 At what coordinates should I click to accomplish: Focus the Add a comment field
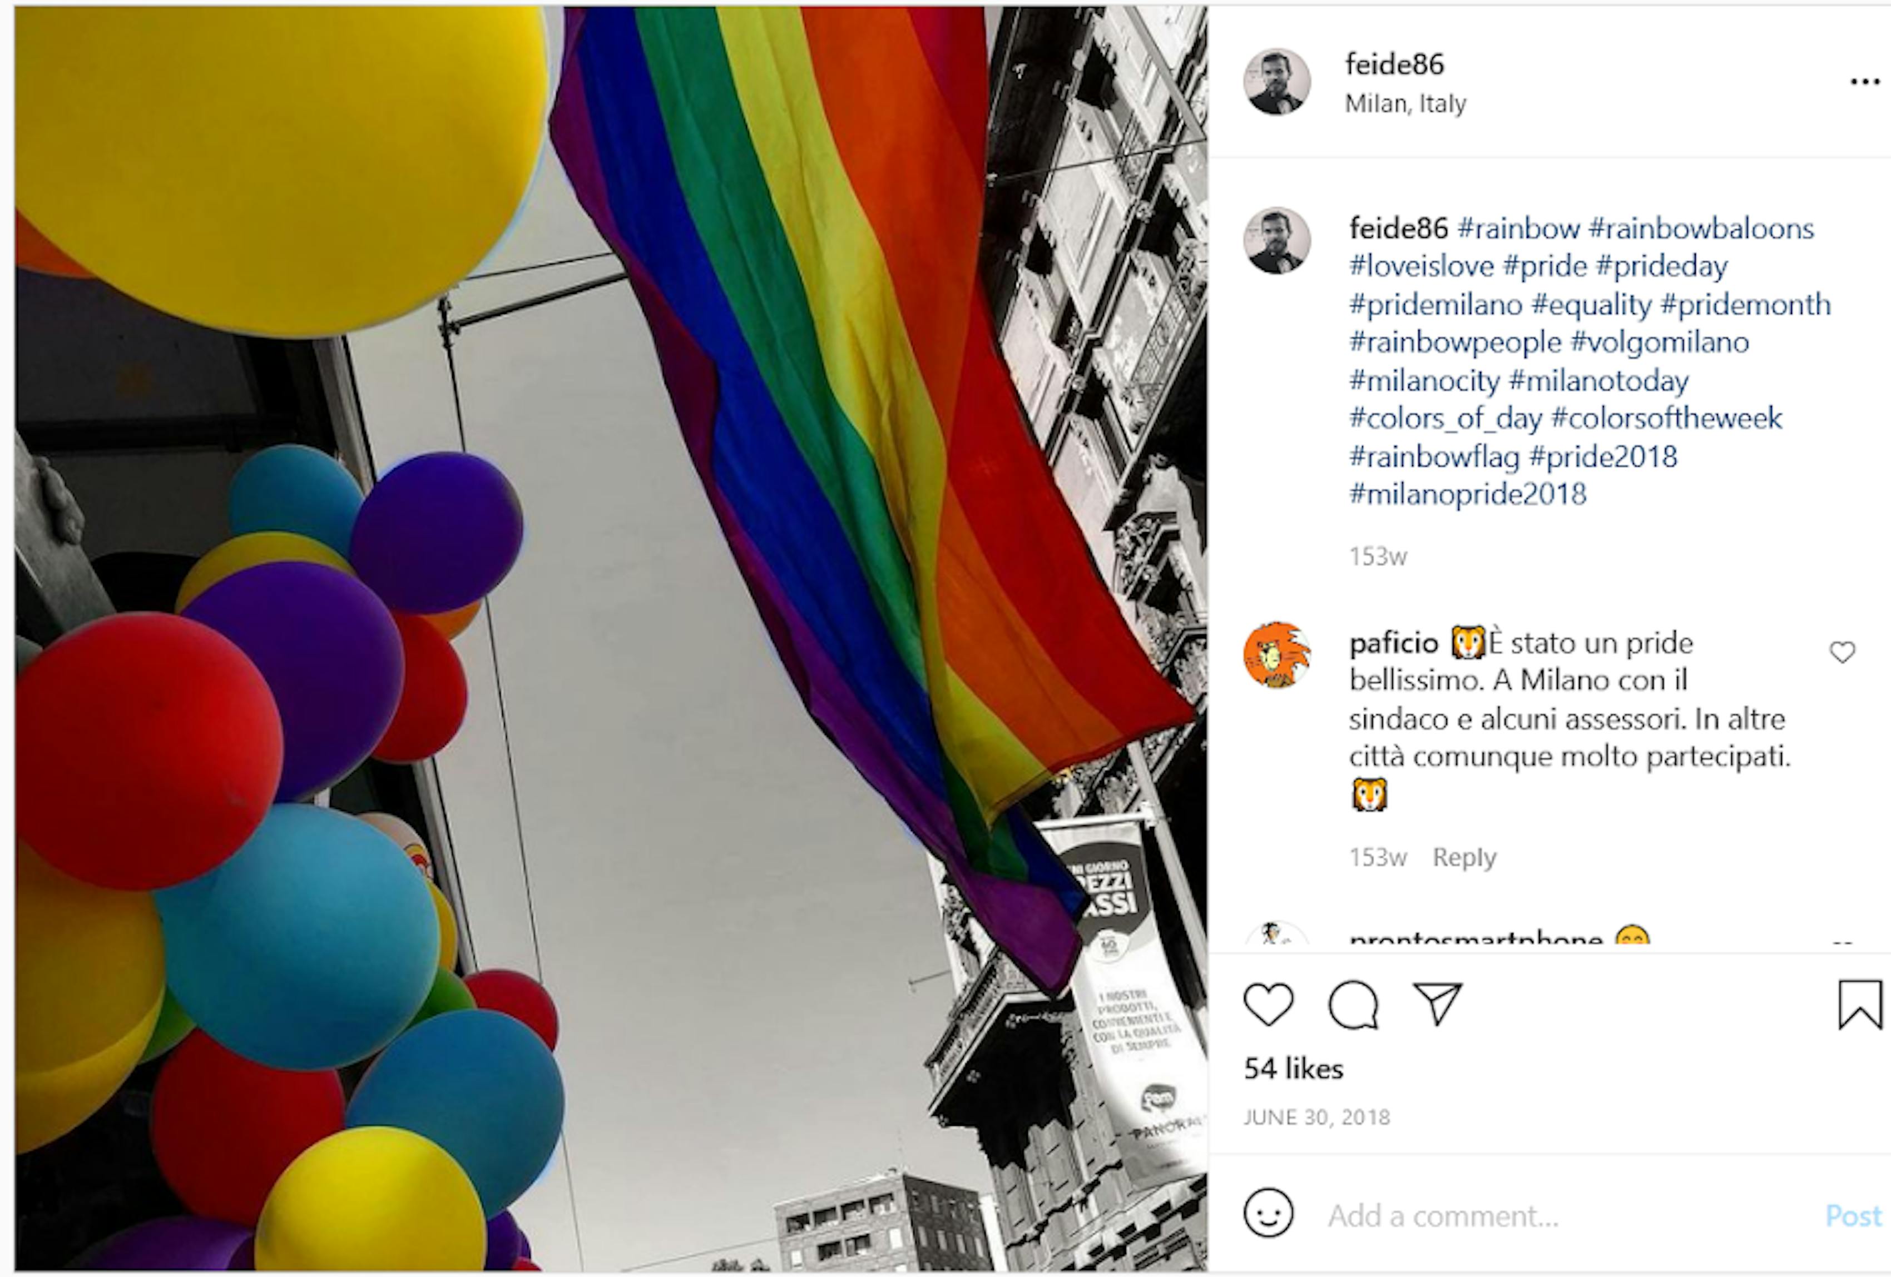[x=1571, y=1215]
